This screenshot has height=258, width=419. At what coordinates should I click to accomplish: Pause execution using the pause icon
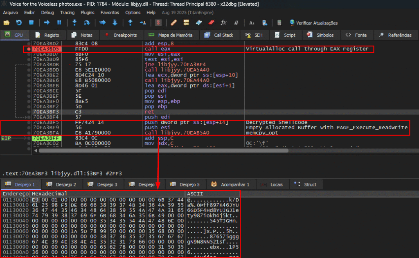59,22
